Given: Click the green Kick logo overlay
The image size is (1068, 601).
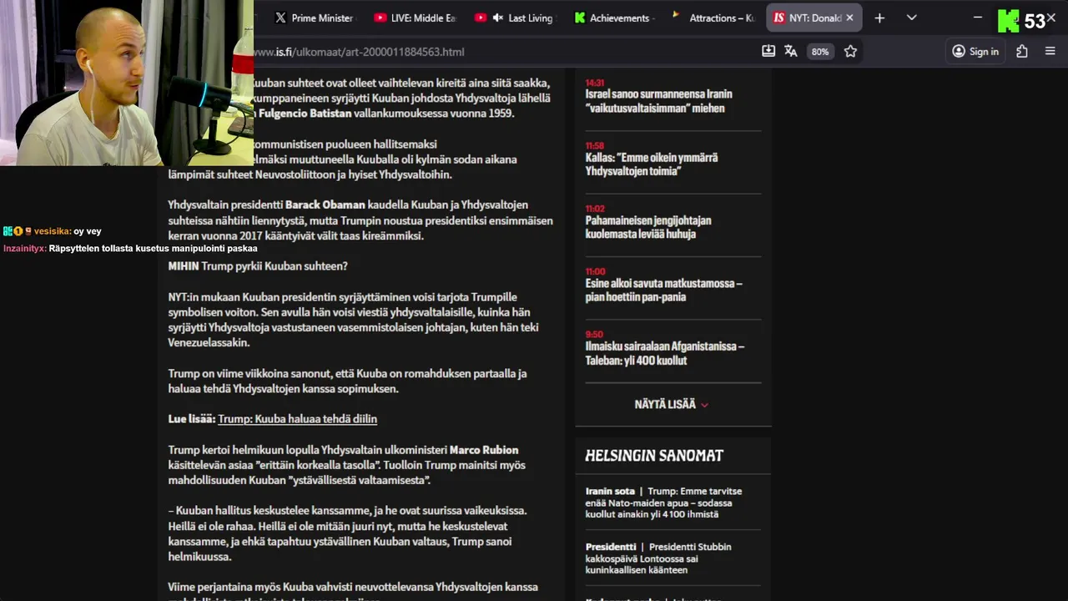Looking at the screenshot, I should 1008,21.
